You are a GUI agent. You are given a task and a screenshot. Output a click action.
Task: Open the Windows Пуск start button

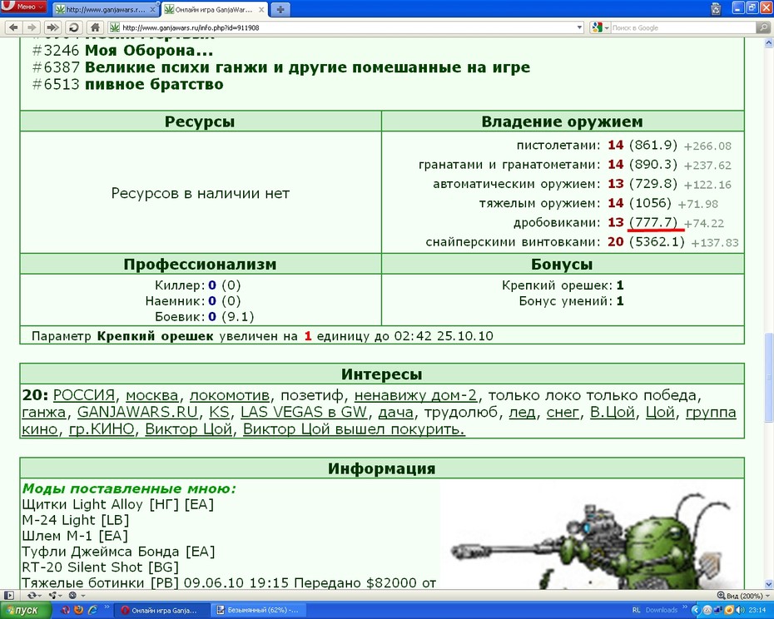[25, 610]
